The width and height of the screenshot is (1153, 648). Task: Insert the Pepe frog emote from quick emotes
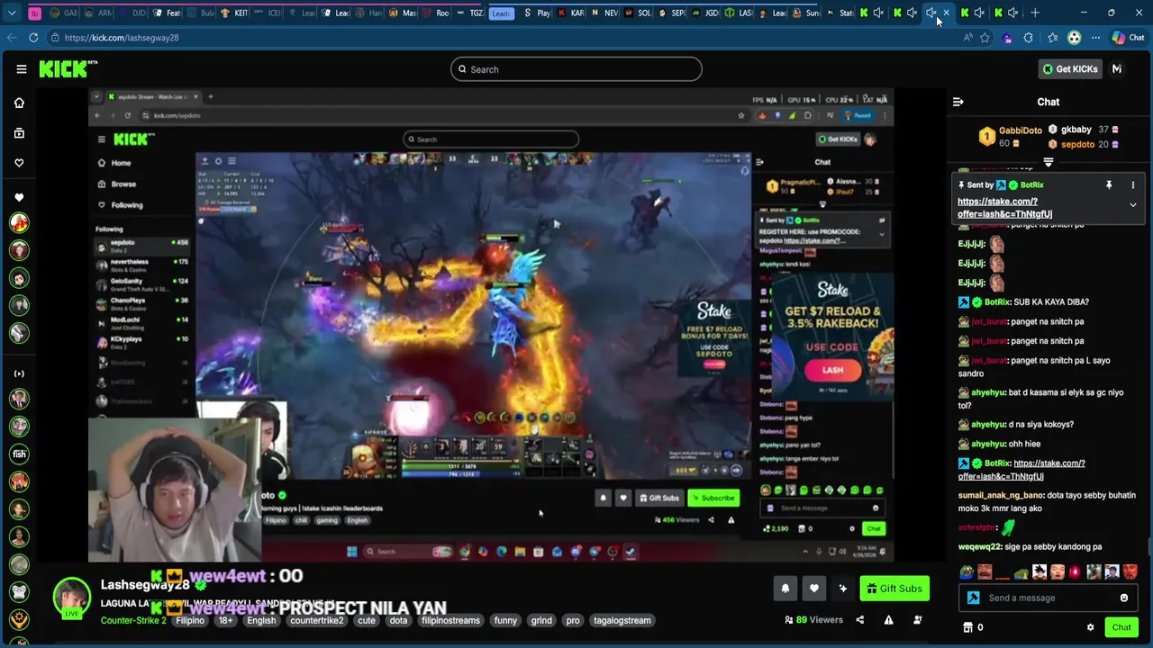coord(966,571)
